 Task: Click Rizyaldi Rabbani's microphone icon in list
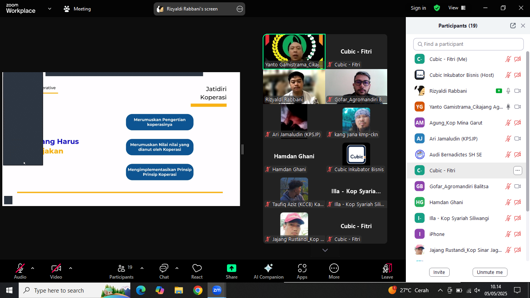tap(508, 91)
